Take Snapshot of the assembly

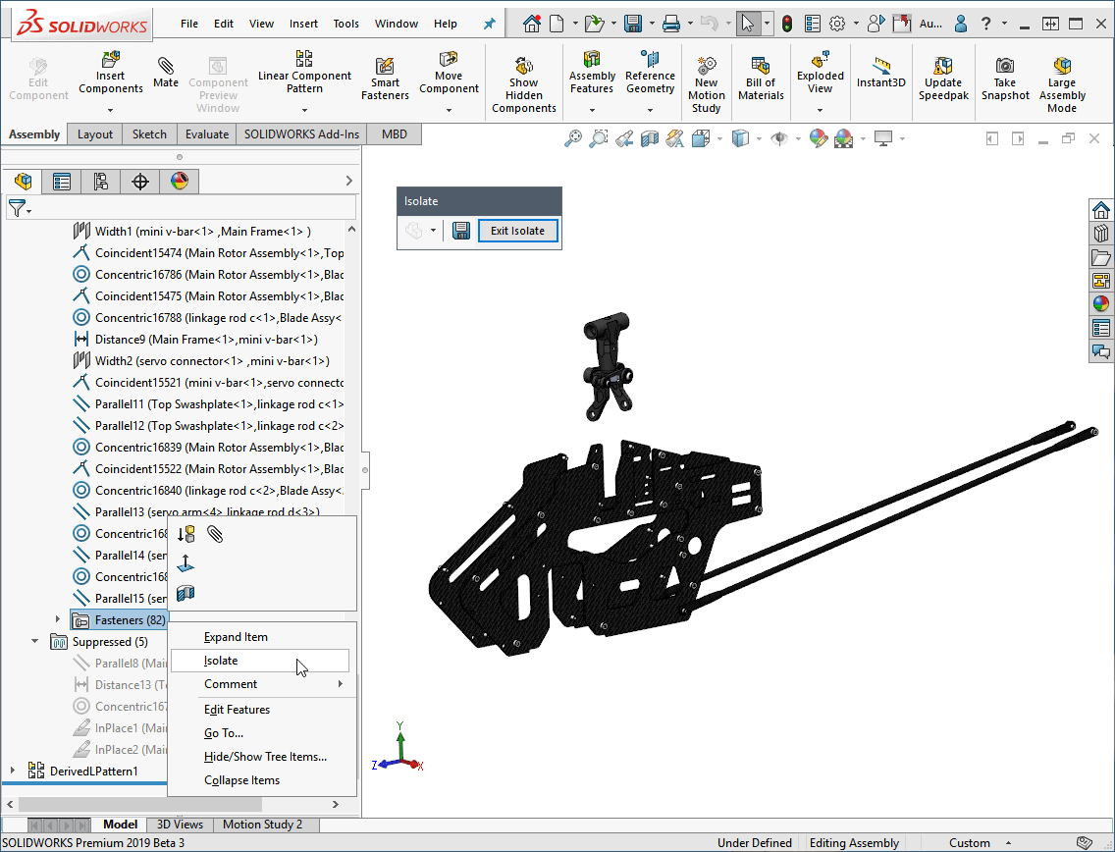[x=1005, y=79]
